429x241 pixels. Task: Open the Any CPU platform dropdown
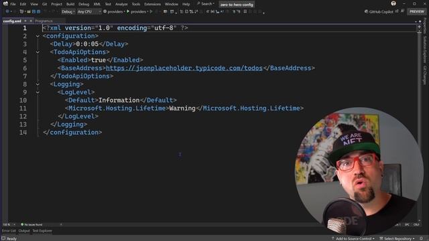pyautogui.click(x=89, y=11)
